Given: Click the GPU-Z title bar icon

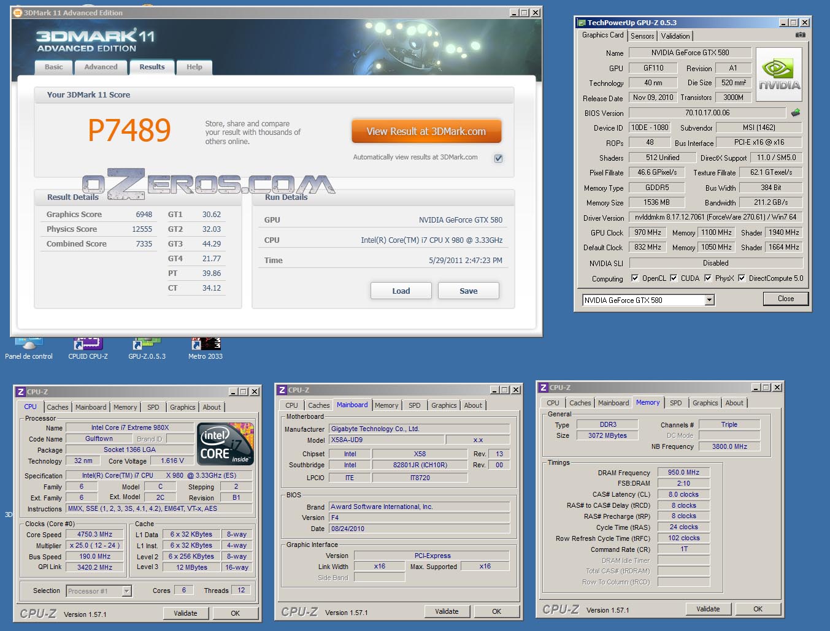Looking at the screenshot, I should tap(581, 23).
